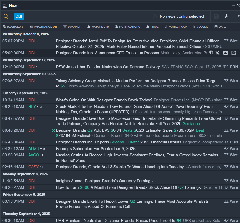This screenshot has height=223, width=240.
Task: Click the DBI ticker tag in the search field
Action: [x=19, y=16]
